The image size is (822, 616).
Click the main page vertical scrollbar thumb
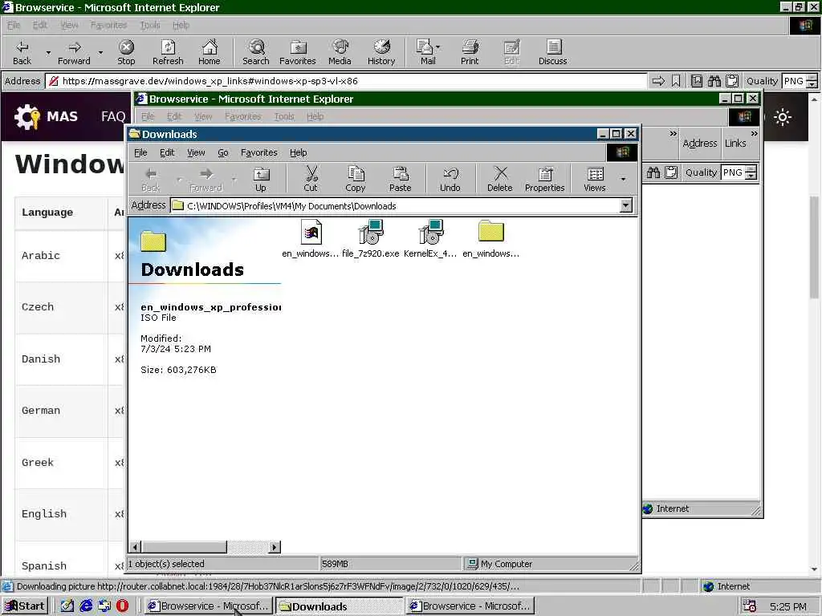point(814,247)
